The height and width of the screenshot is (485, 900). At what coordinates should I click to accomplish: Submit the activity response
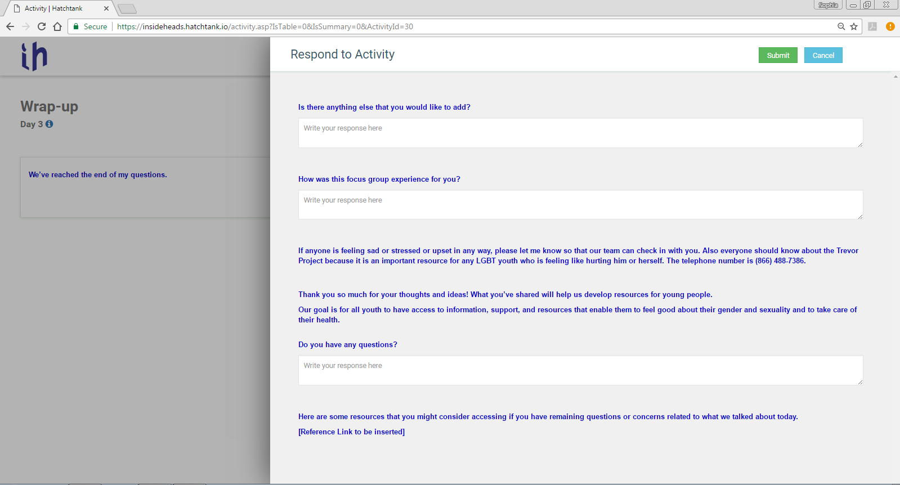(778, 55)
